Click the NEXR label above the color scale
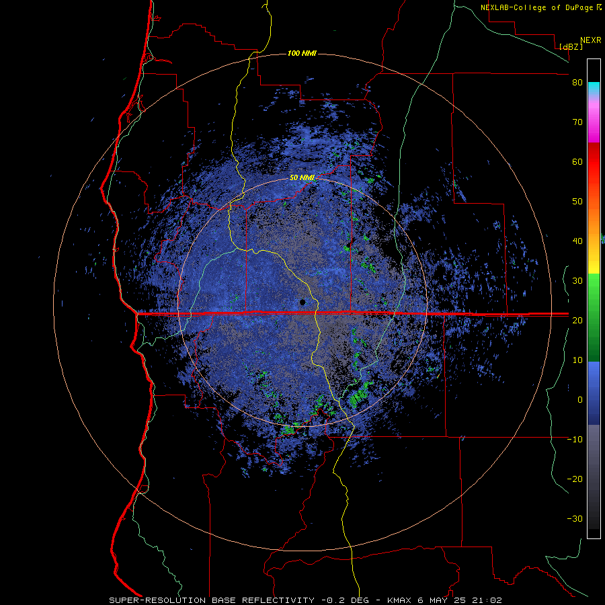Screen dimensions: 605x605 591,40
